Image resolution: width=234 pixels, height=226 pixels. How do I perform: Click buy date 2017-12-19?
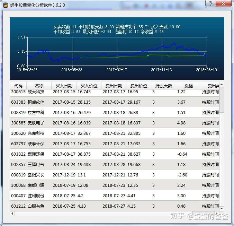coord(64,175)
